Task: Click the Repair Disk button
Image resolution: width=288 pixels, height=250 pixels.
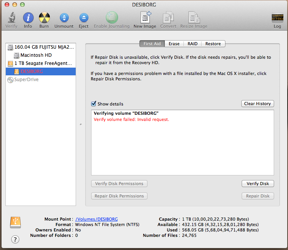Action: coord(258,196)
